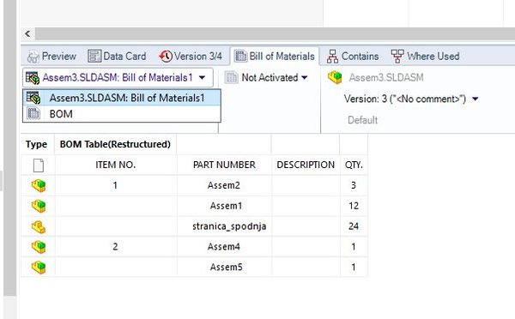Screen dimensions: 515x319
Task: Open the Where Used tab
Action: tap(426, 57)
